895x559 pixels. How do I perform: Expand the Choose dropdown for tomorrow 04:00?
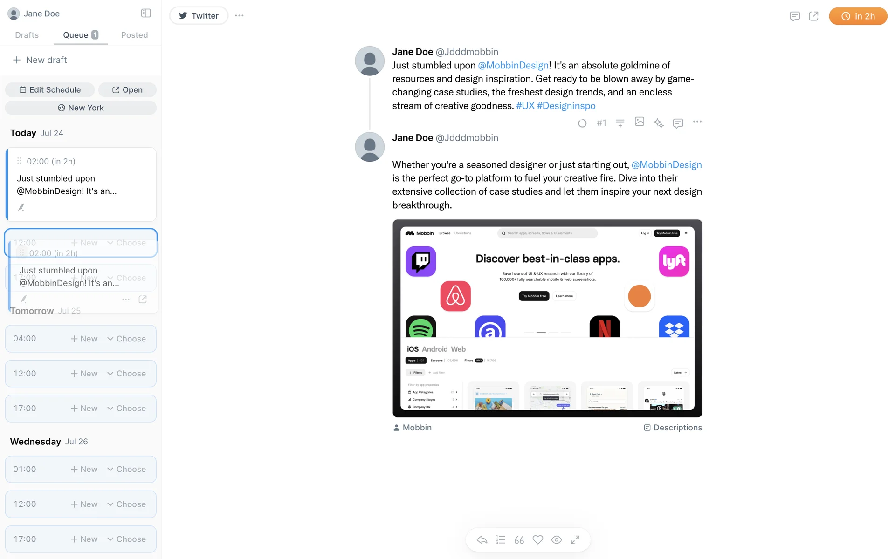click(x=126, y=339)
